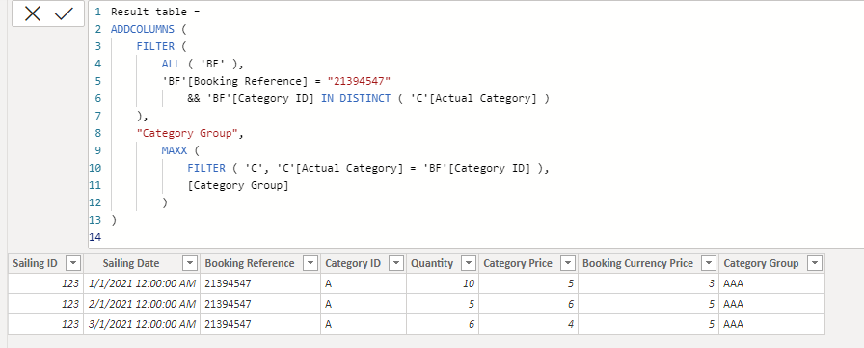This screenshot has height=348, width=864.
Task: Click Category Group AAA in the 3/1/2021 row
Action: [771, 324]
